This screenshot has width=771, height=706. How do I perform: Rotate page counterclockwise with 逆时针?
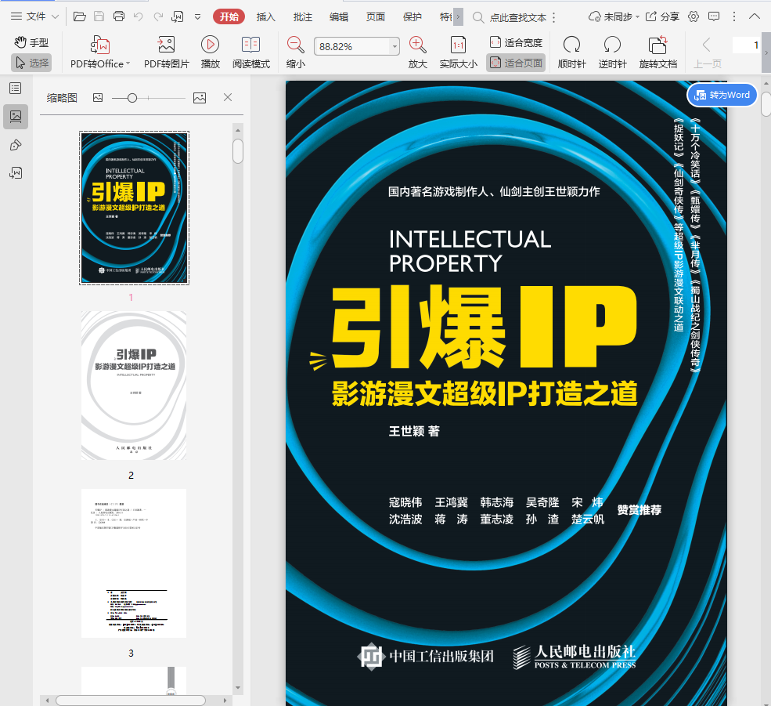[612, 45]
